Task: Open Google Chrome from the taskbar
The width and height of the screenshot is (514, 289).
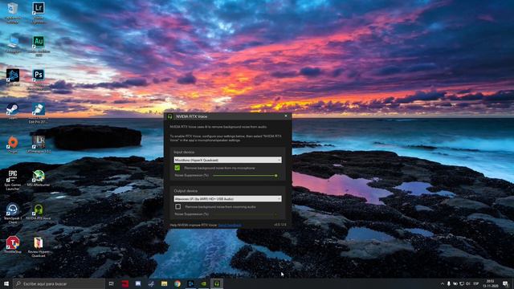Action: pyautogui.click(x=177, y=283)
